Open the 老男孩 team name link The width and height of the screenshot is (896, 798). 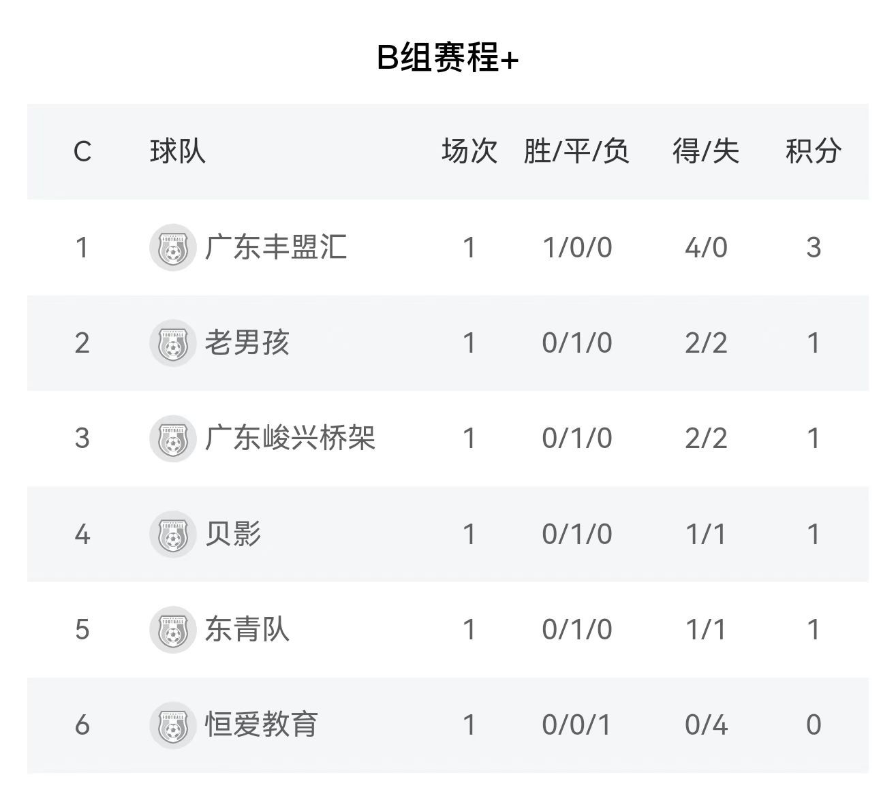247,342
